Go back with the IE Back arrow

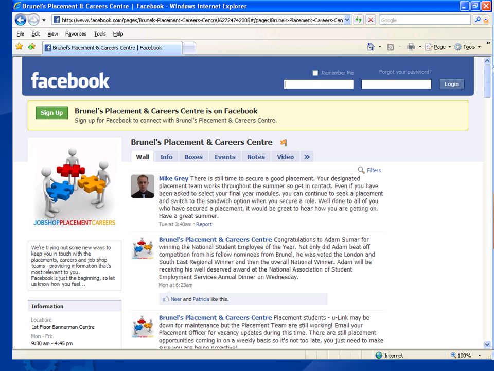click(21, 20)
